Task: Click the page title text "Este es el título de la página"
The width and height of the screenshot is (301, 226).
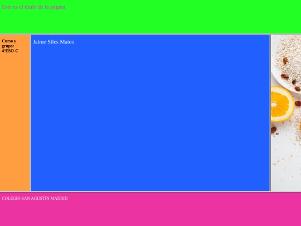Action: coord(33,7)
